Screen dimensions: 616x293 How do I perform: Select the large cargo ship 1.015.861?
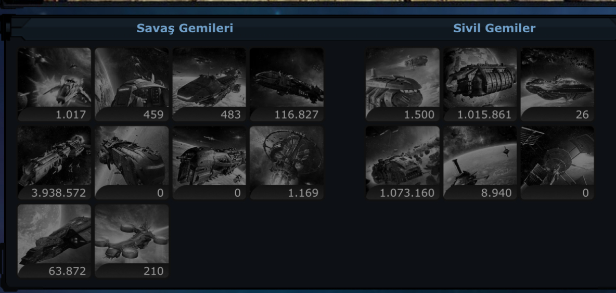(x=480, y=84)
